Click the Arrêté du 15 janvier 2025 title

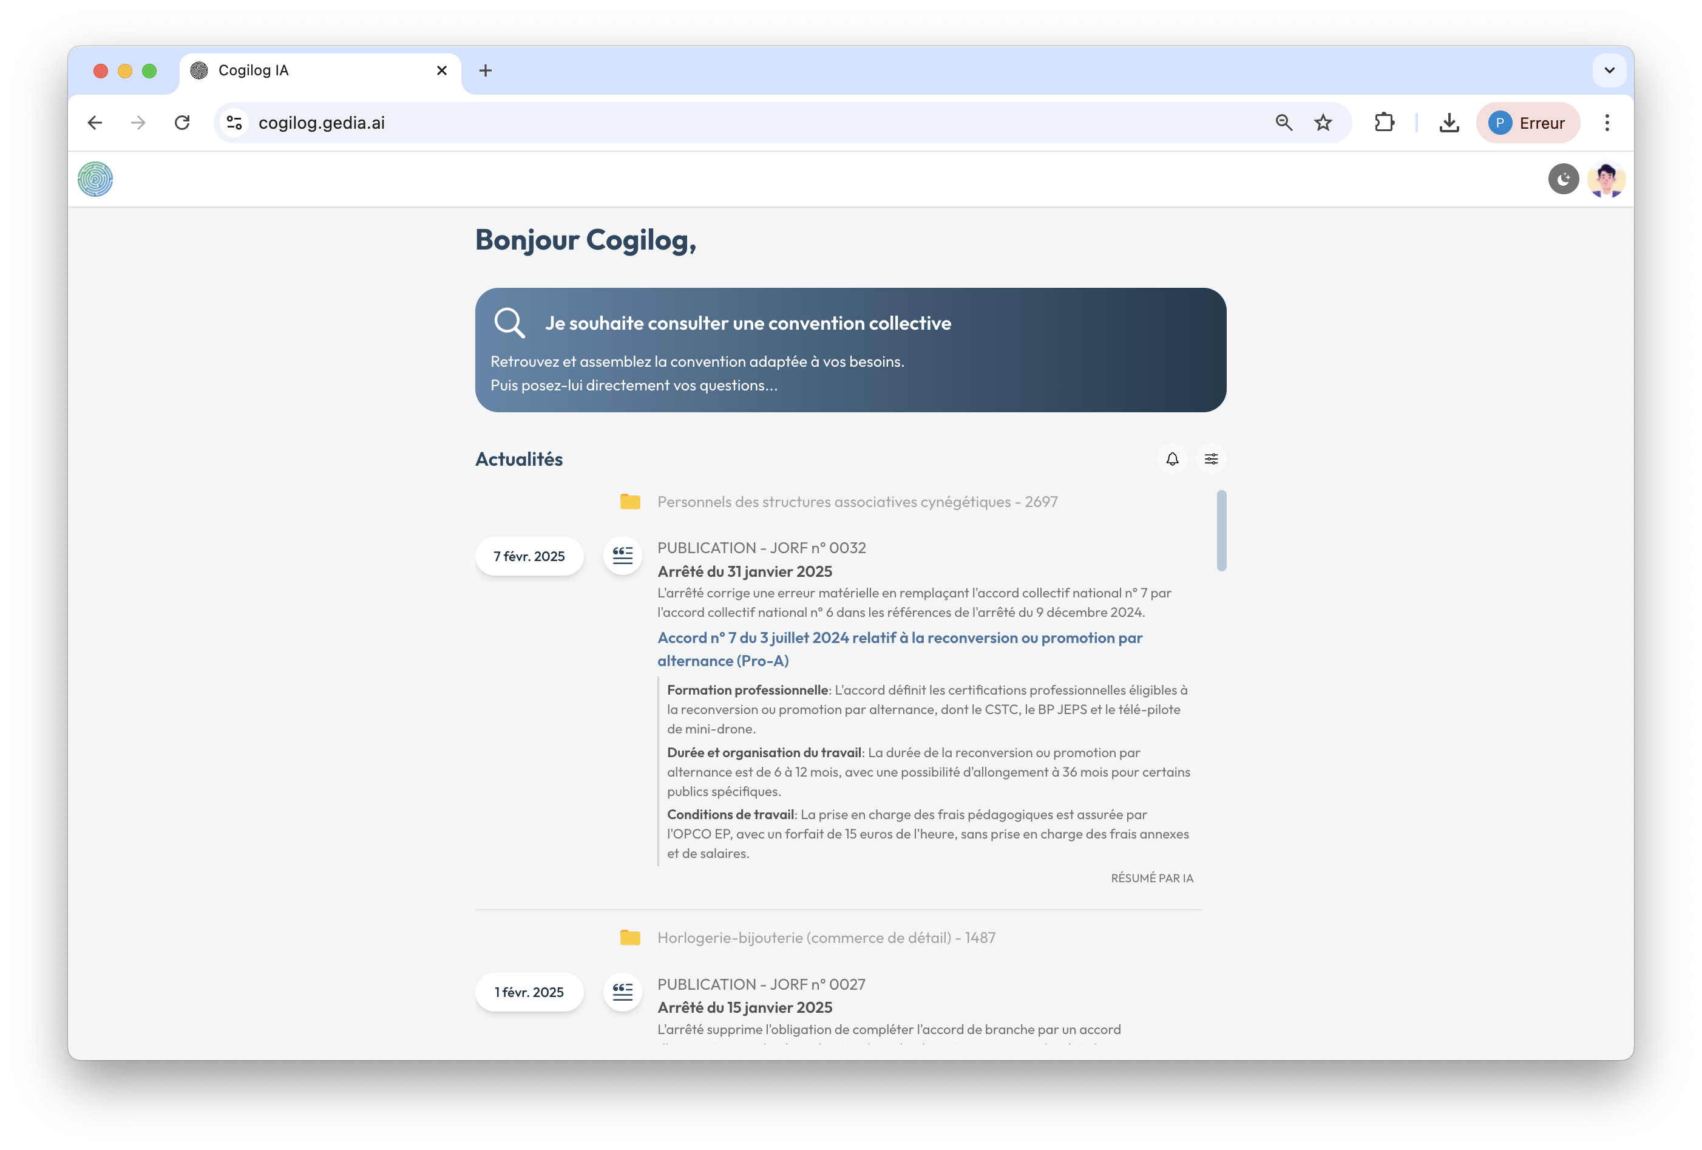click(x=745, y=1007)
